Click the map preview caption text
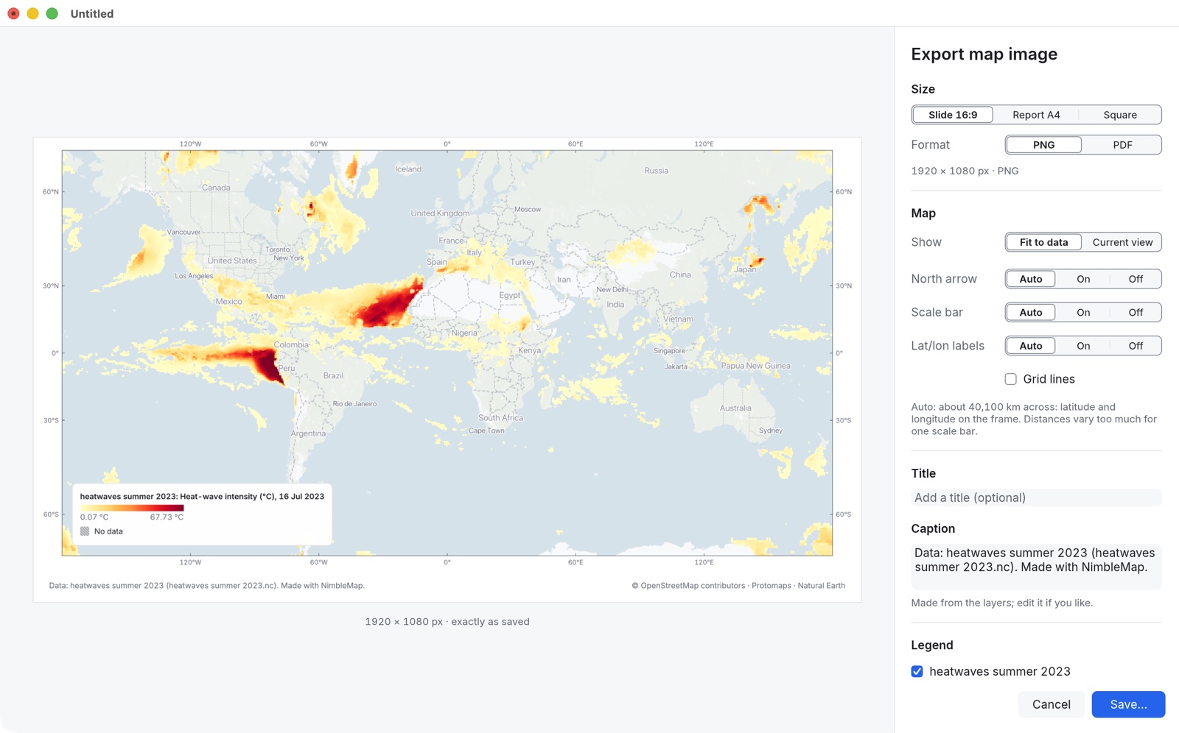 (206, 586)
